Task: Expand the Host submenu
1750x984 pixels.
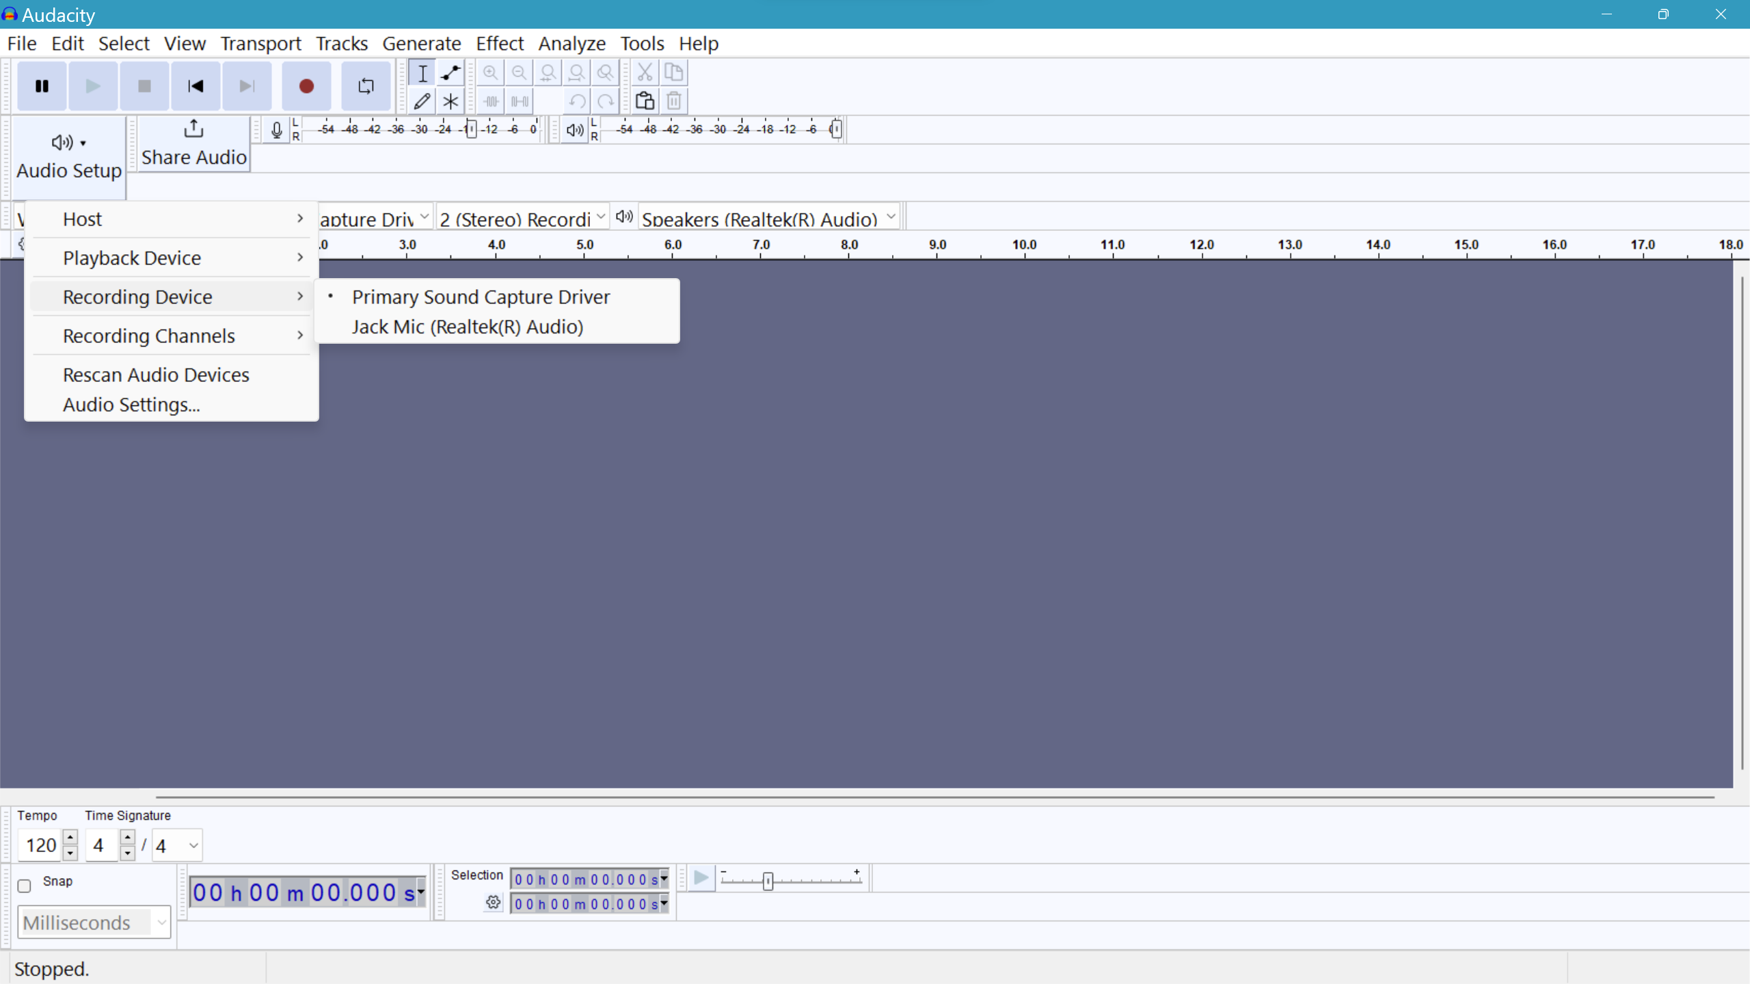Action: coord(172,219)
